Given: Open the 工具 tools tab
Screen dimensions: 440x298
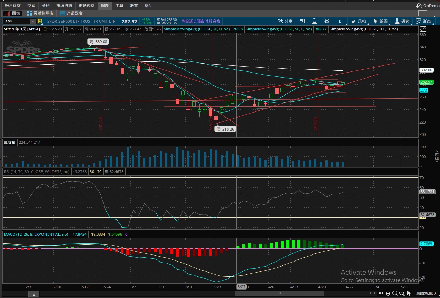Looking at the screenshot, I should click(119, 6).
